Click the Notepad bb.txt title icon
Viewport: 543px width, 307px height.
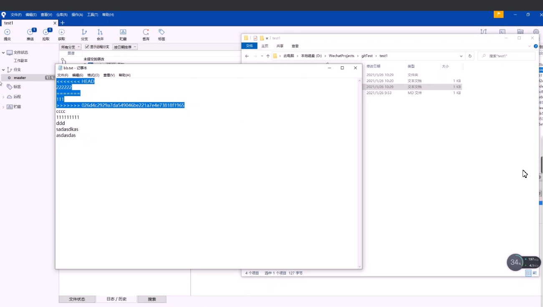tap(60, 68)
